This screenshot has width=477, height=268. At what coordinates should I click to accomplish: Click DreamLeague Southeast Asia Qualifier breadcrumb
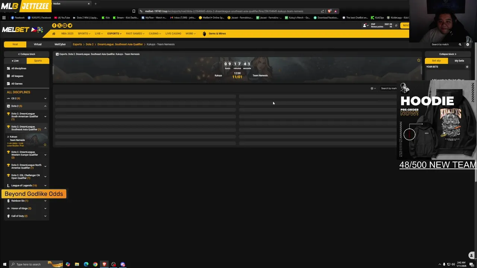[120, 44]
